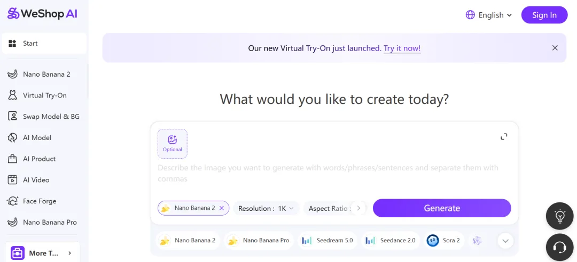Open Swap Model & BG tool

pyautogui.click(x=44, y=117)
